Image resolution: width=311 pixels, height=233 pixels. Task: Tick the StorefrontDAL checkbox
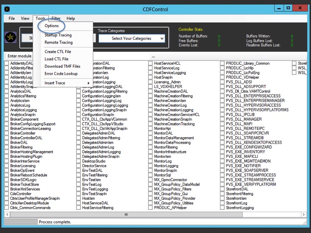click(222, 189)
